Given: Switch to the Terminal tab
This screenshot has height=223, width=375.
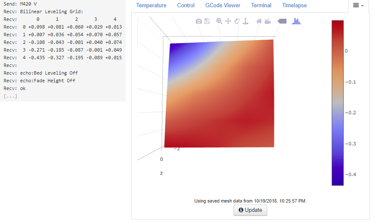Looking at the screenshot, I should pos(261,5).
